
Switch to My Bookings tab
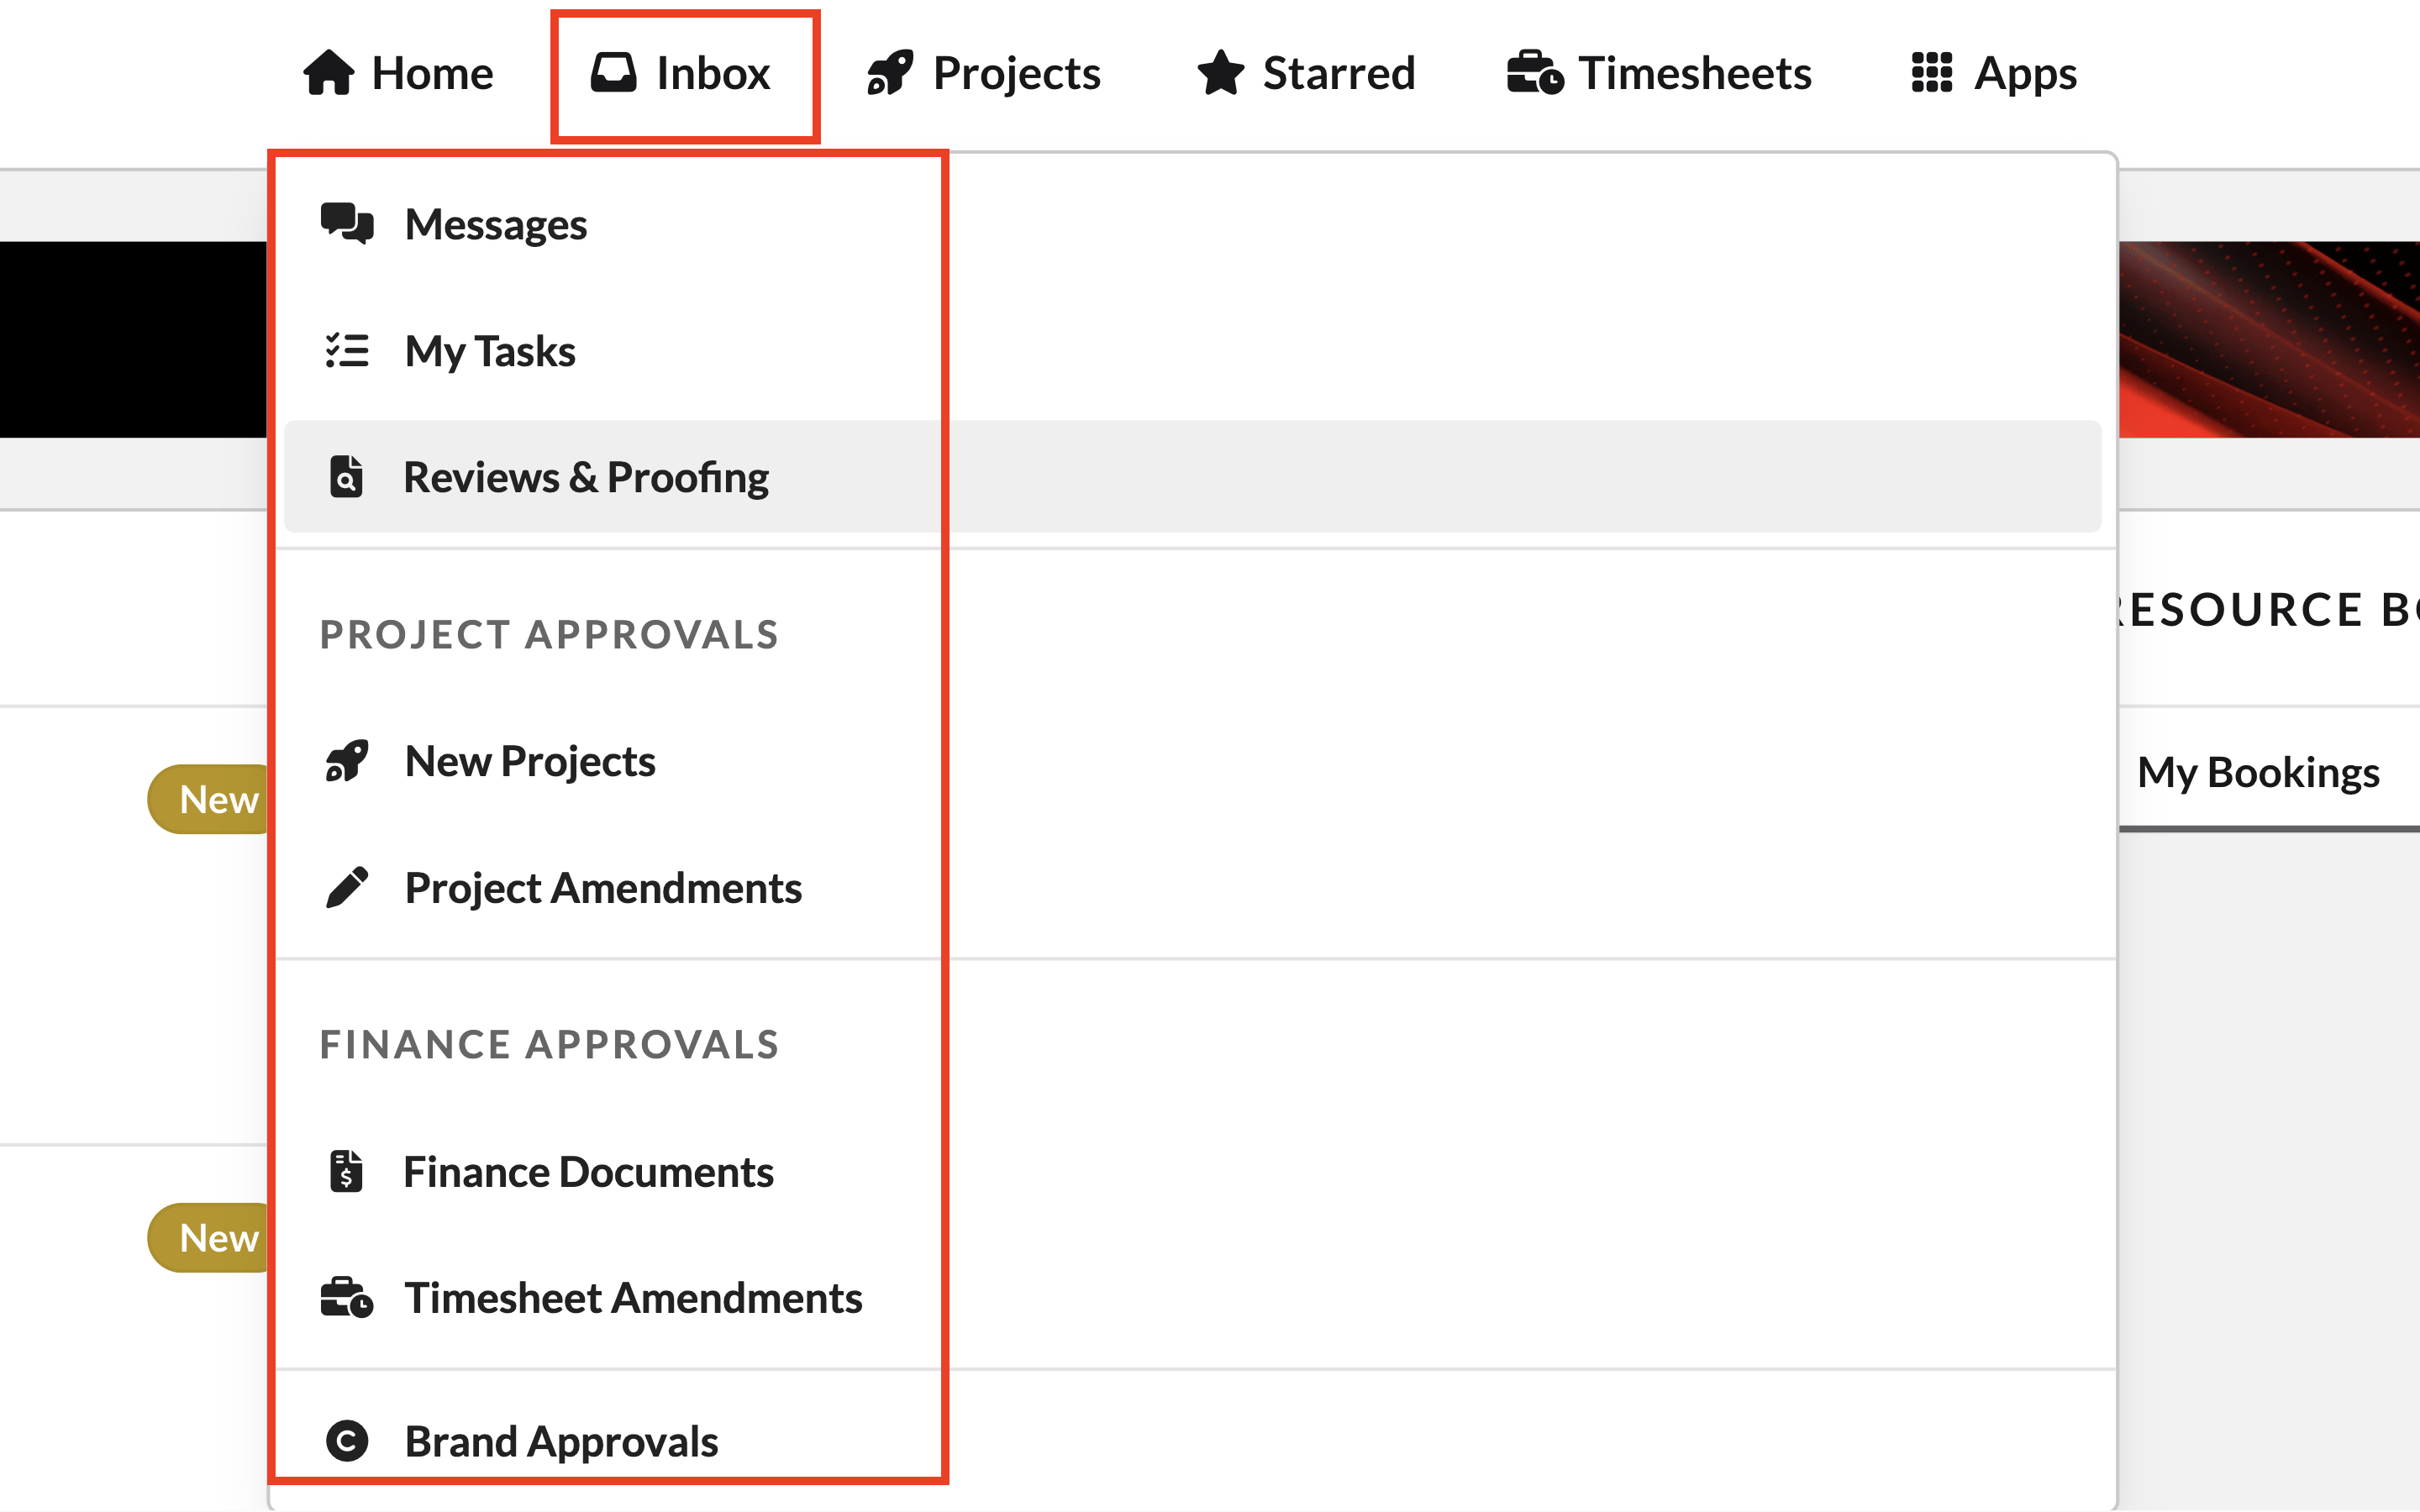click(2257, 773)
